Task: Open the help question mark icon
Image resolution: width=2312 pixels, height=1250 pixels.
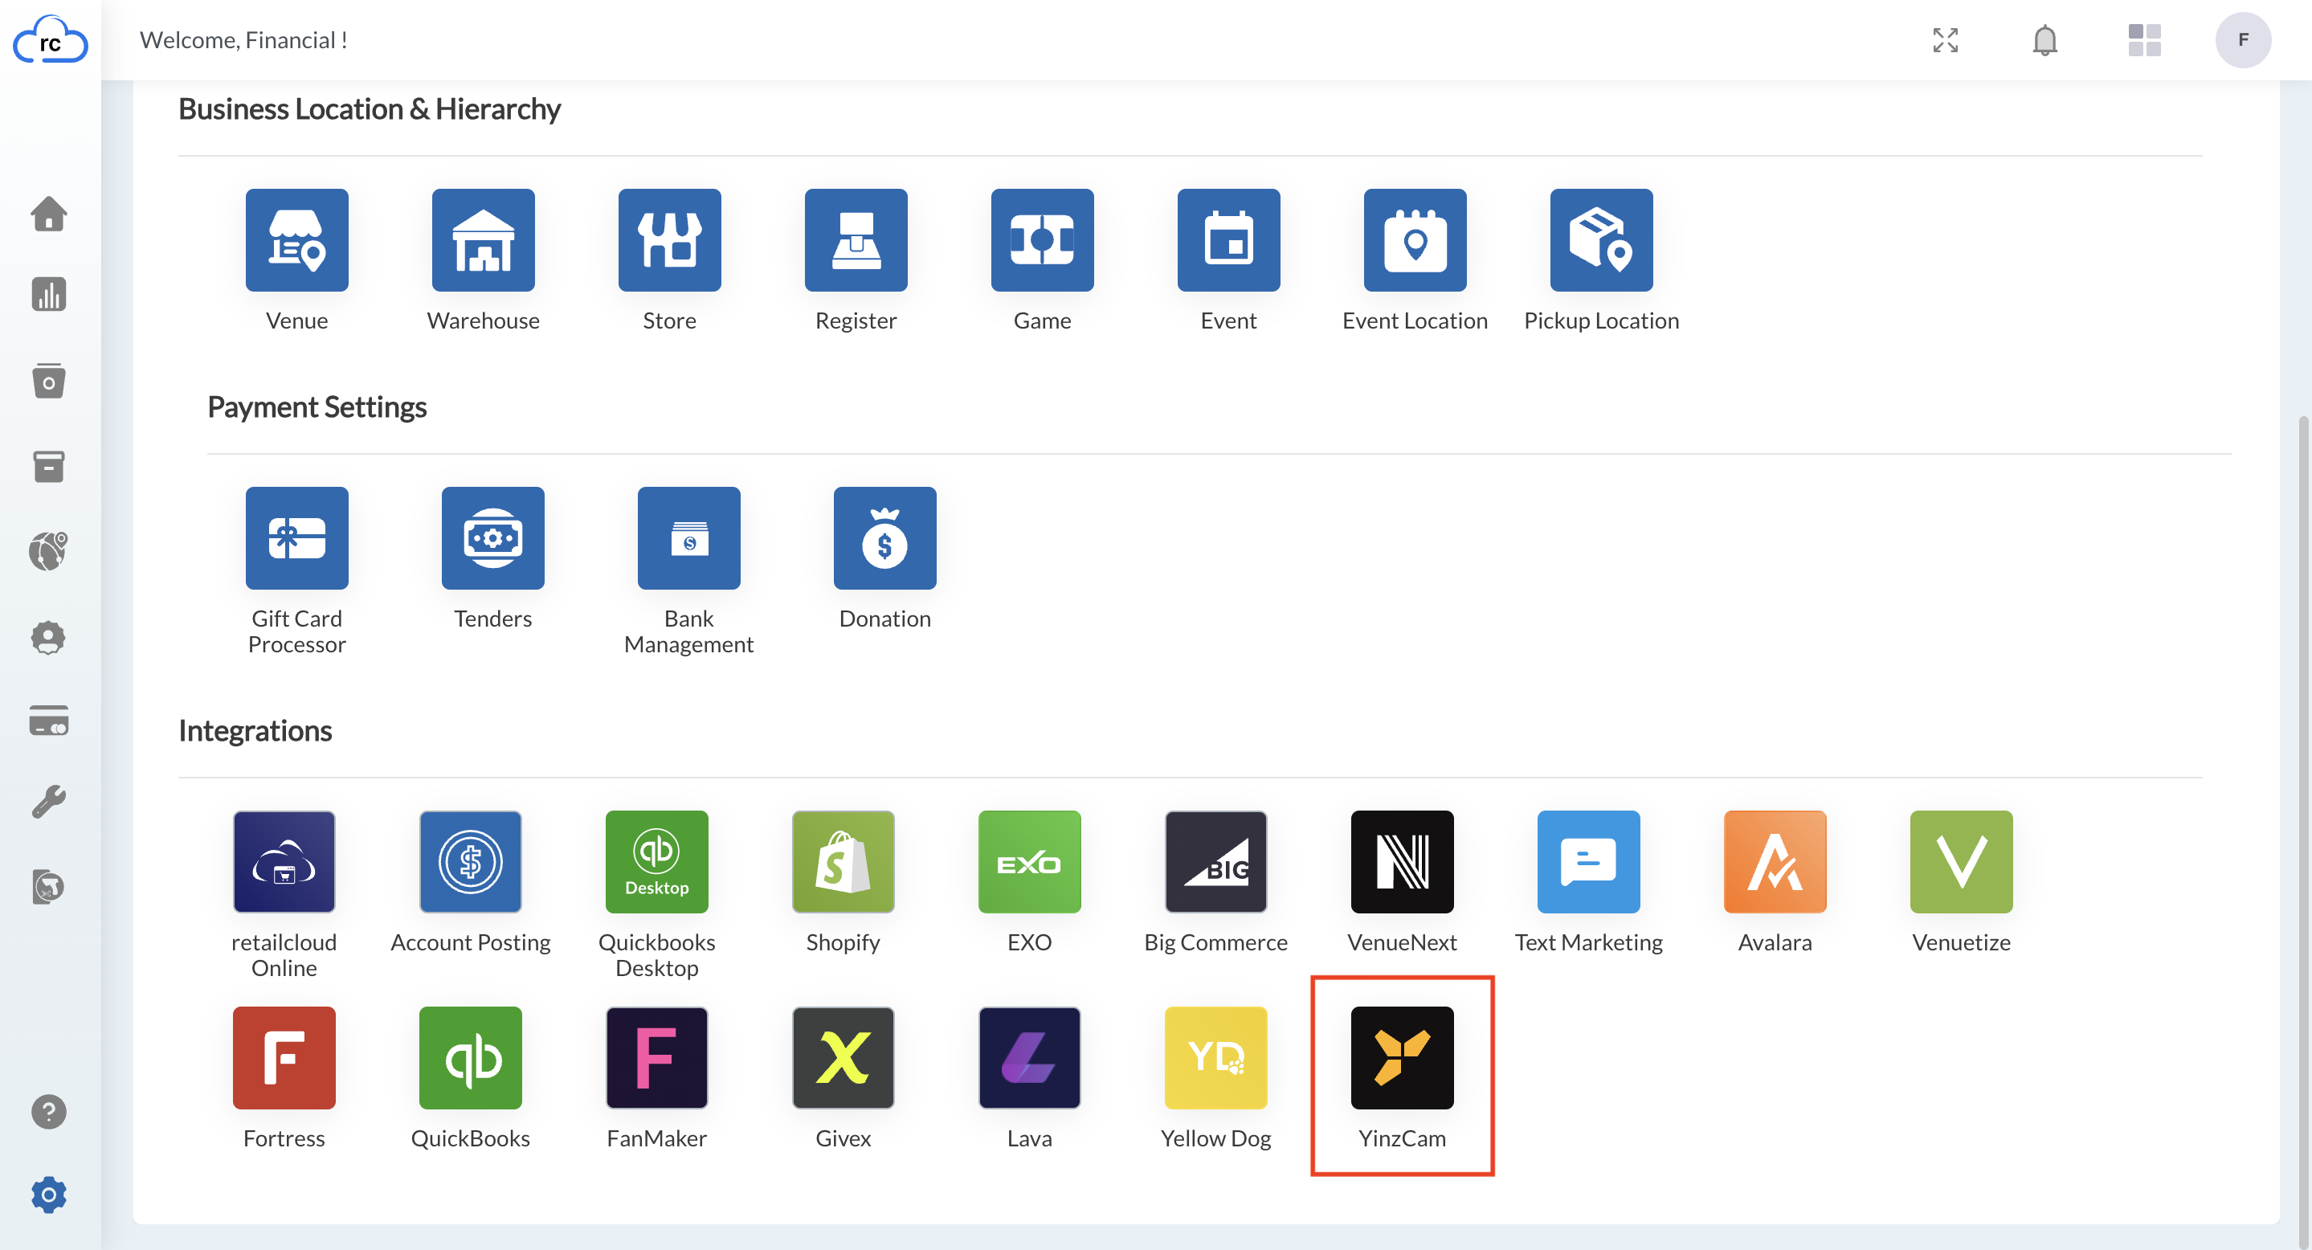Action: [48, 1113]
